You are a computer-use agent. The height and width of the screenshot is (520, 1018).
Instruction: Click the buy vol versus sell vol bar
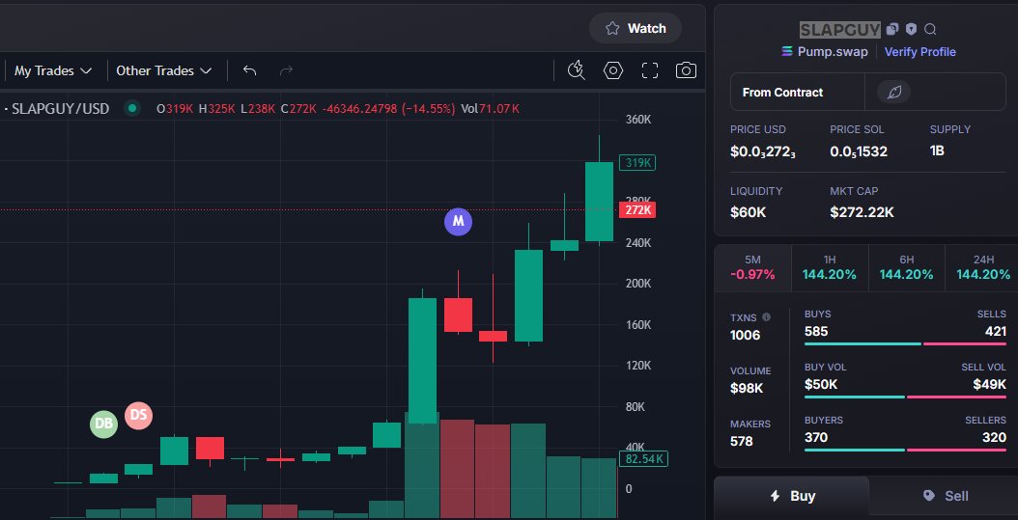pos(905,397)
